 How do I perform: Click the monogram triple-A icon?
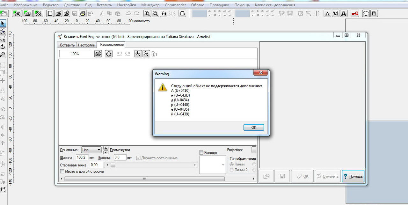pos(344,13)
